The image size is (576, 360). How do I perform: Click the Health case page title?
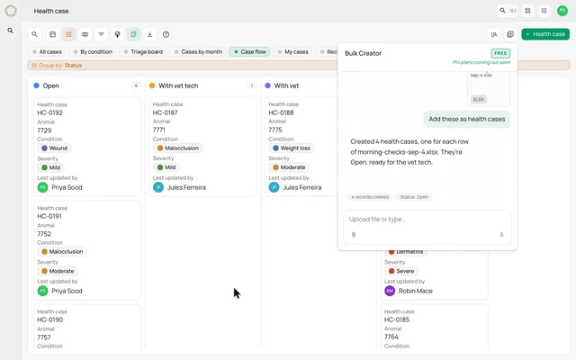(x=51, y=11)
